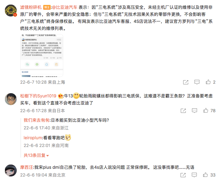Open the @比亚迪汽车 mention link

(65, 7)
